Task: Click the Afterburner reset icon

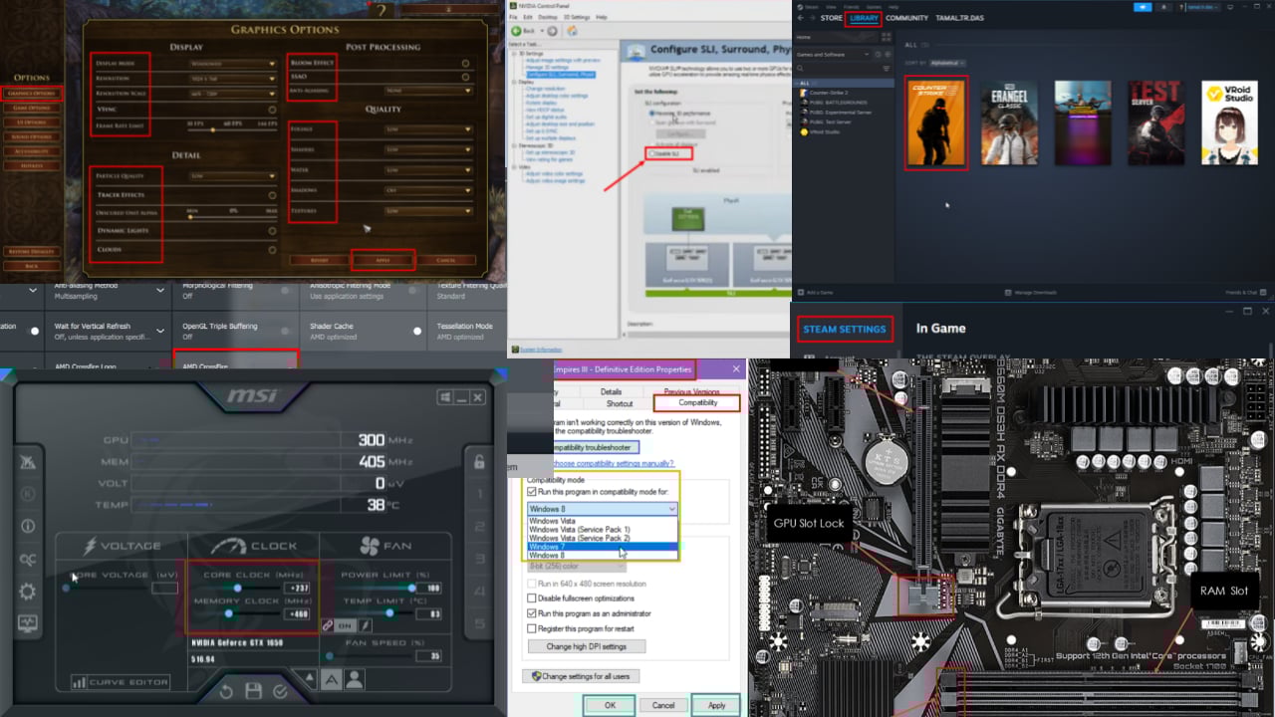Action: click(x=226, y=691)
